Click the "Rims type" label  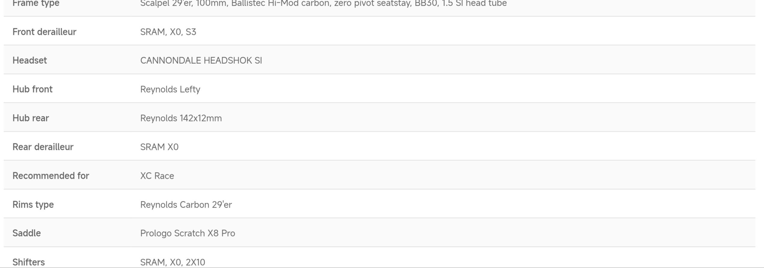(x=33, y=205)
